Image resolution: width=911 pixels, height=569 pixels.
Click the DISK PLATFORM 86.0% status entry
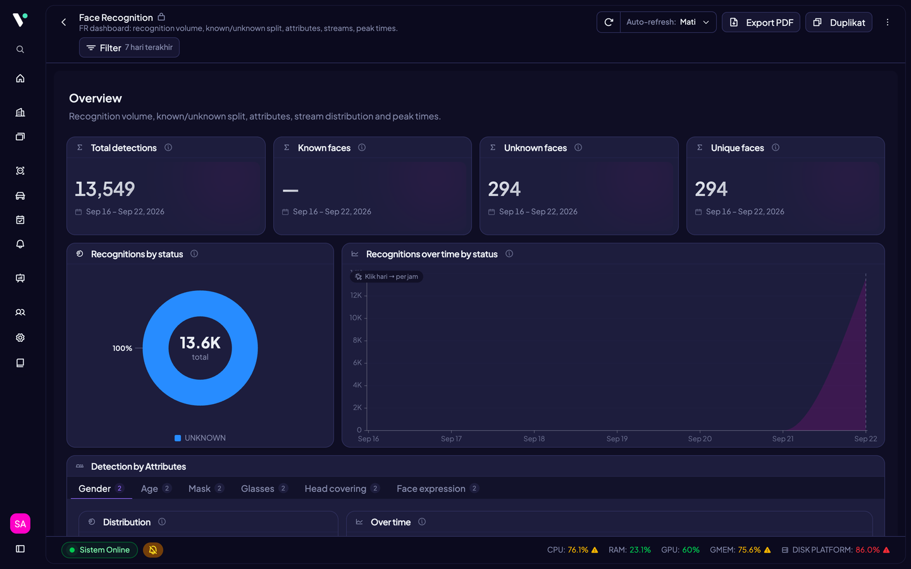tap(836, 550)
